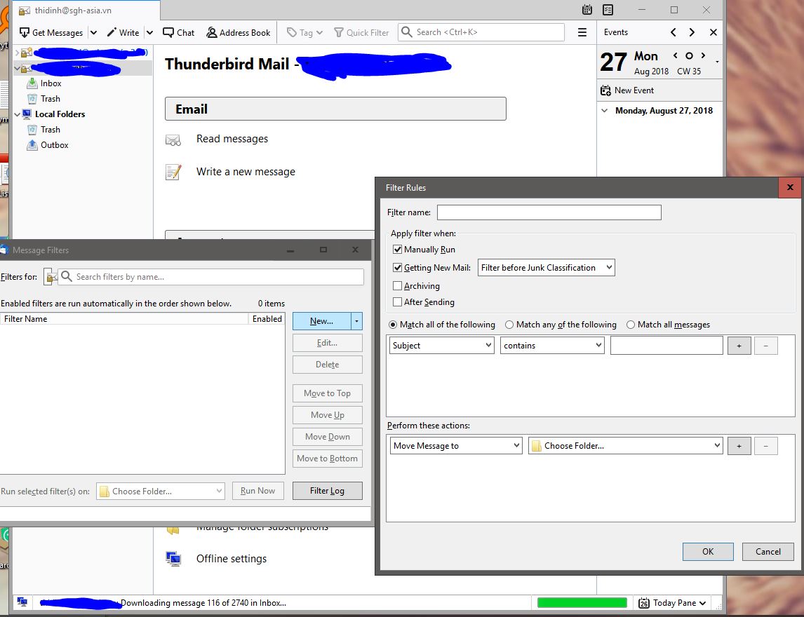Viewport: 804px width, 617px height.
Task: Open the Today Pane toggle
Action: click(x=672, y=603)
